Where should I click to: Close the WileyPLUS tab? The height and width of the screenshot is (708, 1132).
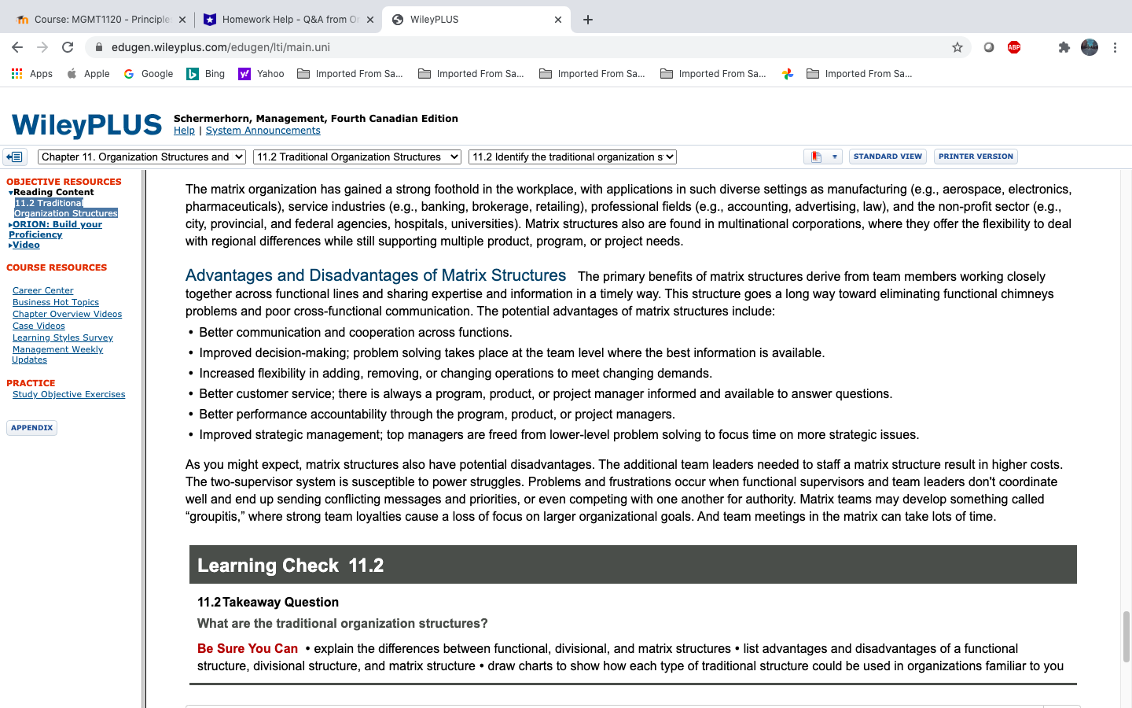coord(558,20)
